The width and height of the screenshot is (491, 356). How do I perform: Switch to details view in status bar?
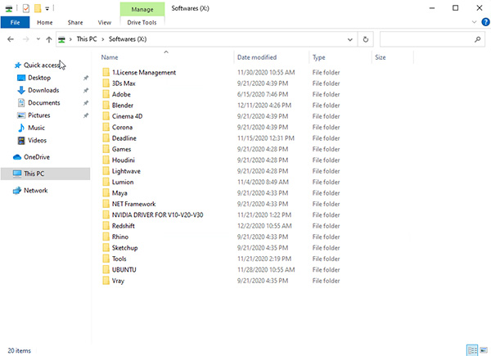pyautogui.click(x=471, y=350)
